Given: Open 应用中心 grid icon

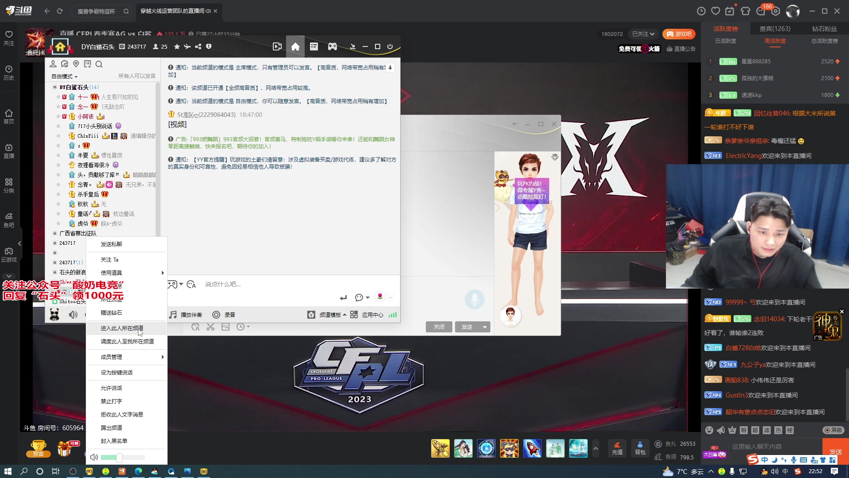Looking at the screenshot, I should click(x=354, y=315).
